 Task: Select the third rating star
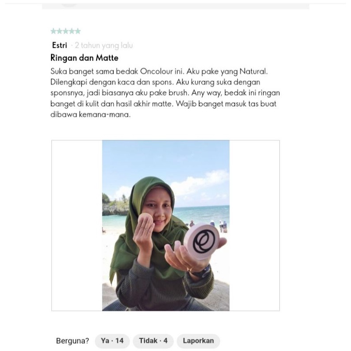pos(65,31)
